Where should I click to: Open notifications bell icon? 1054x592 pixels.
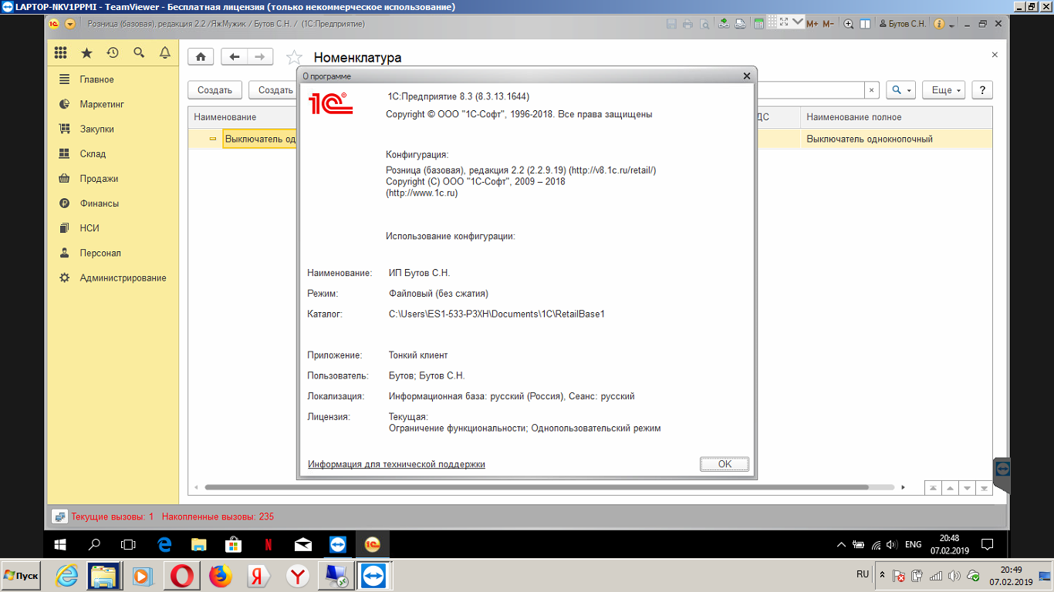[165, 52]
